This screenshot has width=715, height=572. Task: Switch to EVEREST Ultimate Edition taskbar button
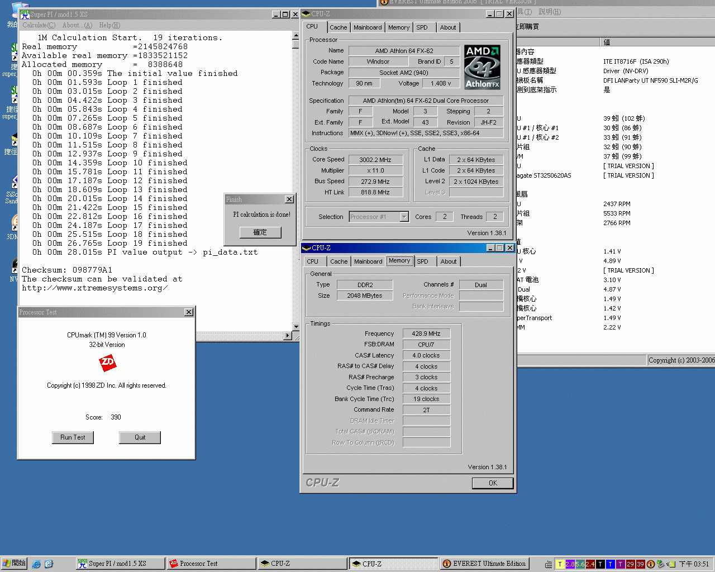coord(485,564)
